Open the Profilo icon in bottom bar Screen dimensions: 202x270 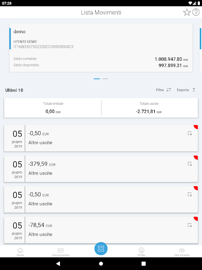tap(142, 252)
